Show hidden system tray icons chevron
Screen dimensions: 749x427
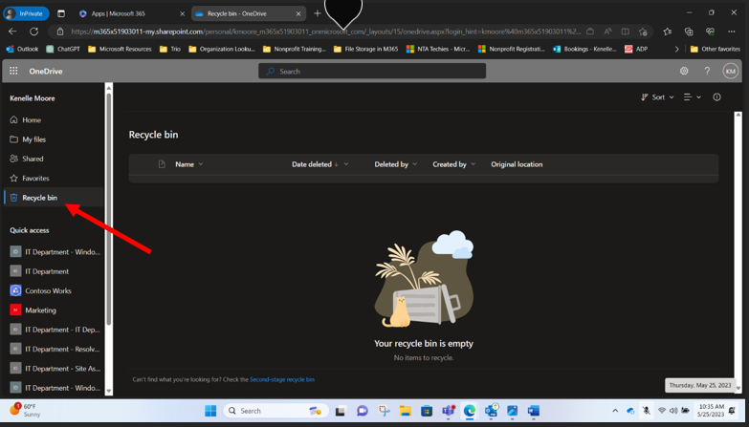615,411
